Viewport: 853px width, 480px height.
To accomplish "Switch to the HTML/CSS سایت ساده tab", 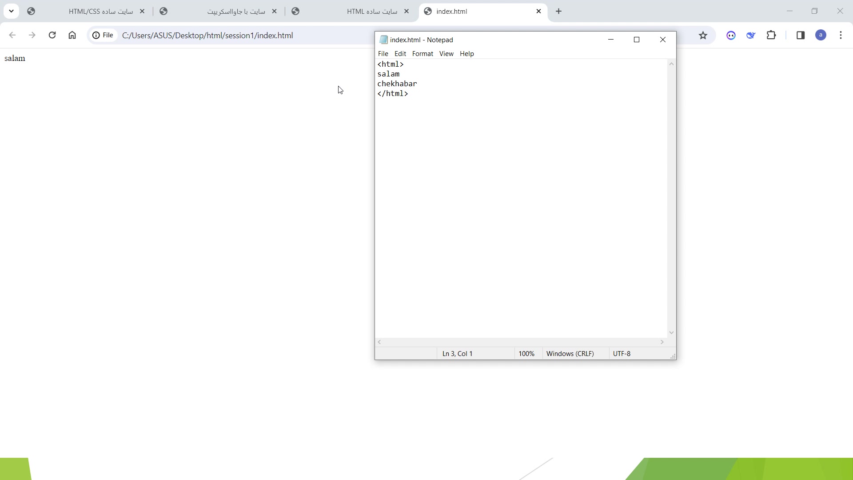I will 100,12.
